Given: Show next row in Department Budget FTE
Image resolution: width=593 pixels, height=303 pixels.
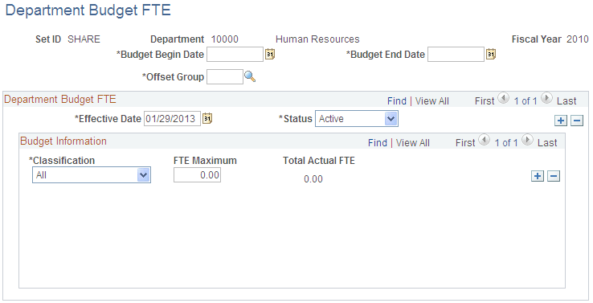Looking at the screenshot, I should tap(546, 98).
